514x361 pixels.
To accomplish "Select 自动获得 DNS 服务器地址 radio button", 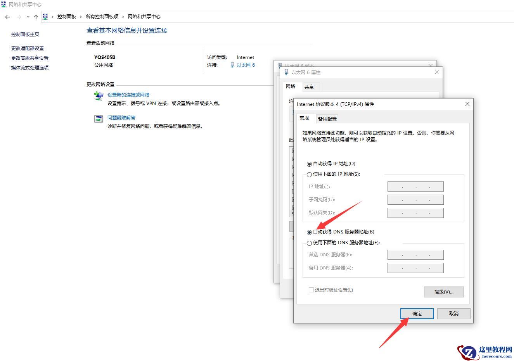I will (x=309, y=232).
